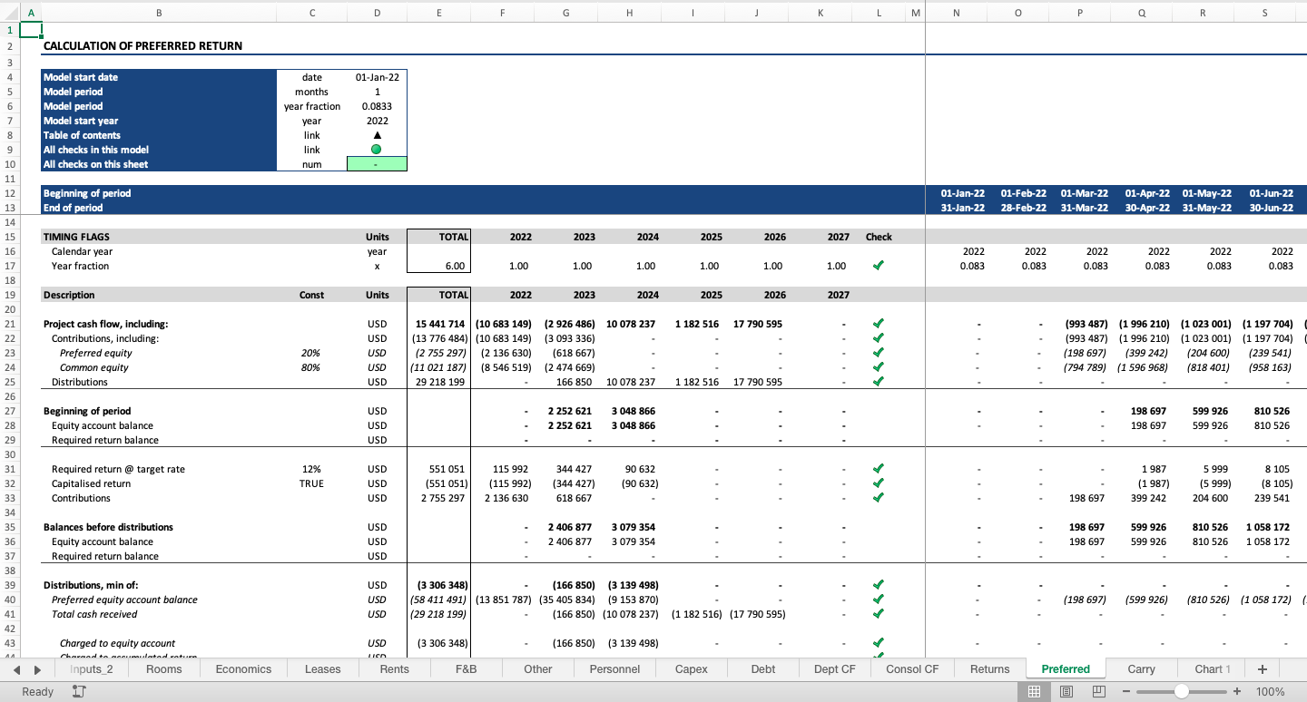Viewport: 1307px width, 702px height.
Task: Click the selection mode indicator beside Ready
Action: (x=78, y=691)
